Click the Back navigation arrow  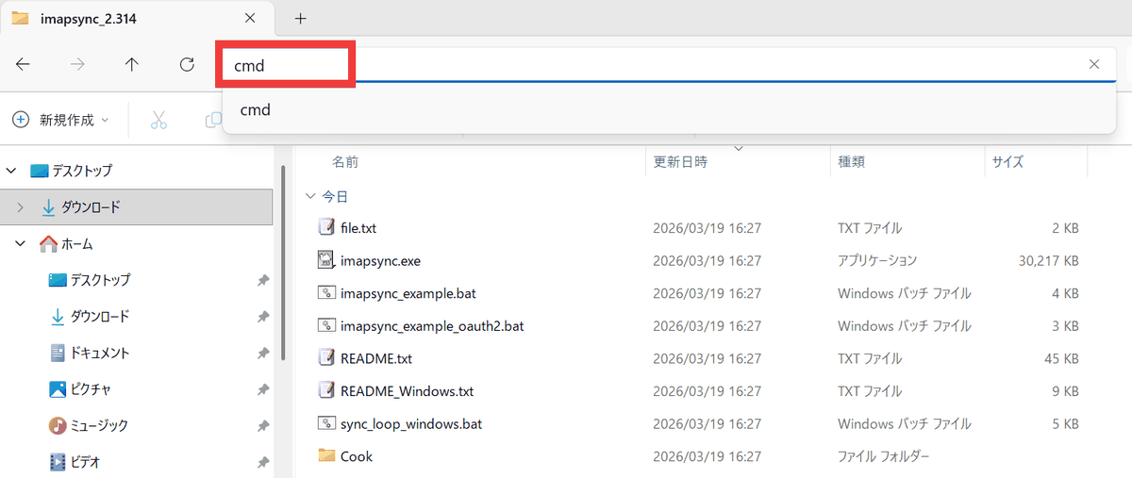pyautogui.click(x=24, y=64)
